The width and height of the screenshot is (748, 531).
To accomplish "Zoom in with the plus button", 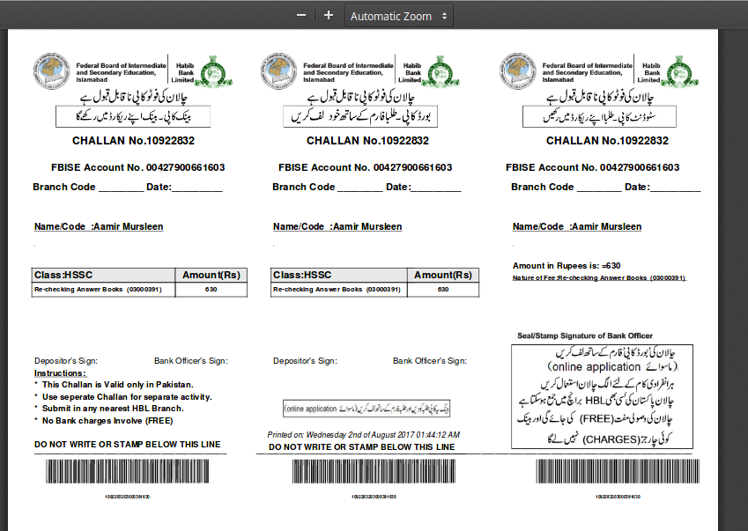I will pyautogui.click(x=329, y=16).
